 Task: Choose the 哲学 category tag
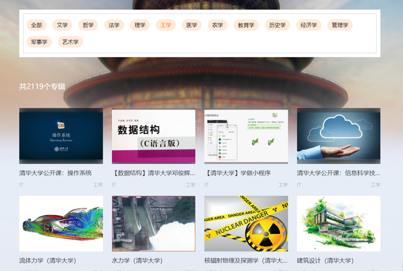pos(88,25)
